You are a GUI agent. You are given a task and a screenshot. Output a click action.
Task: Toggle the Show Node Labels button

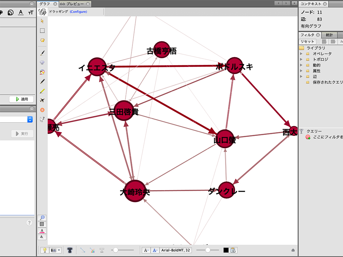coord(70,250)
